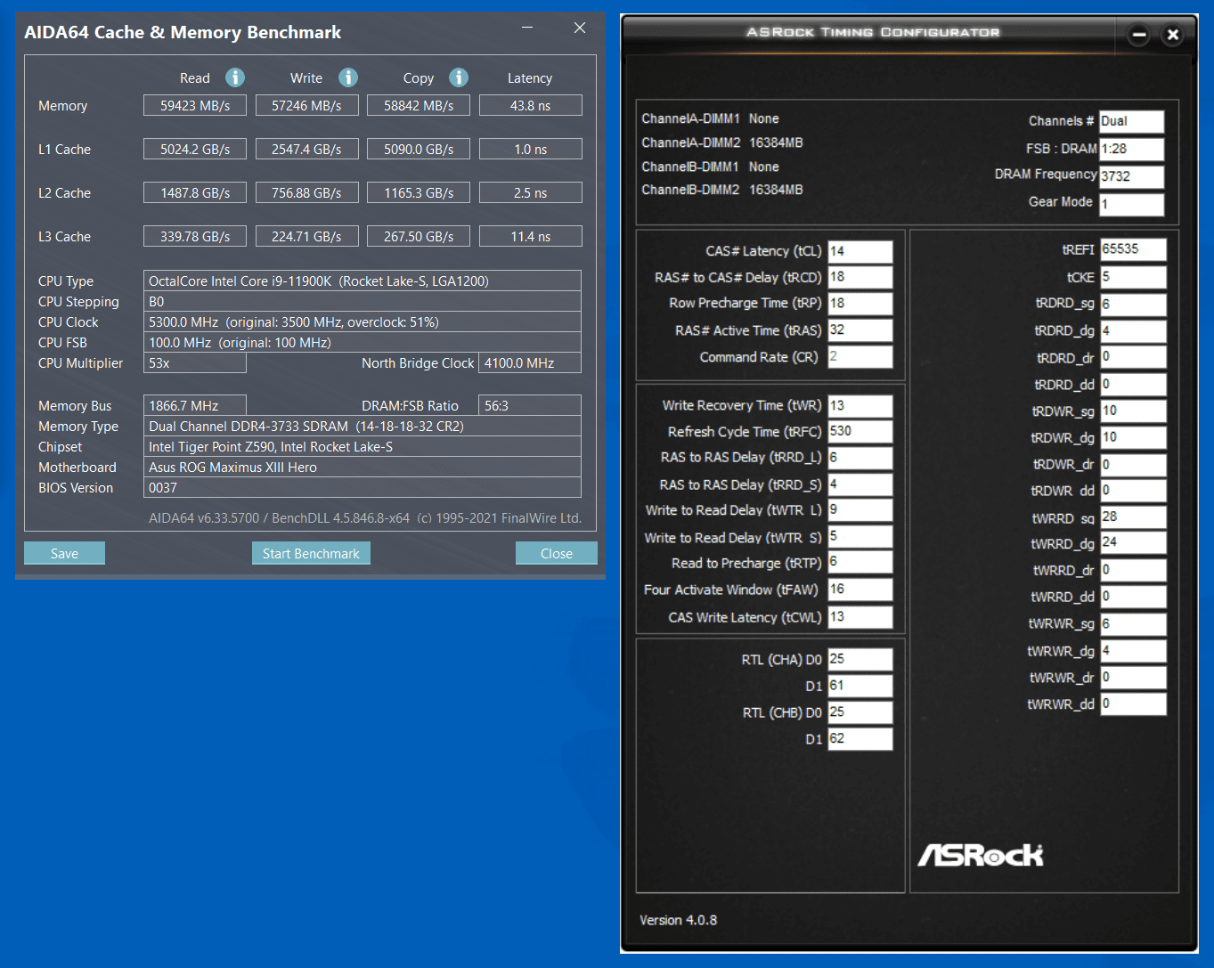Close the ASRock Timing Configurator window
The height and width of the screenshot is (968, 1214).
click(1173, 35)
